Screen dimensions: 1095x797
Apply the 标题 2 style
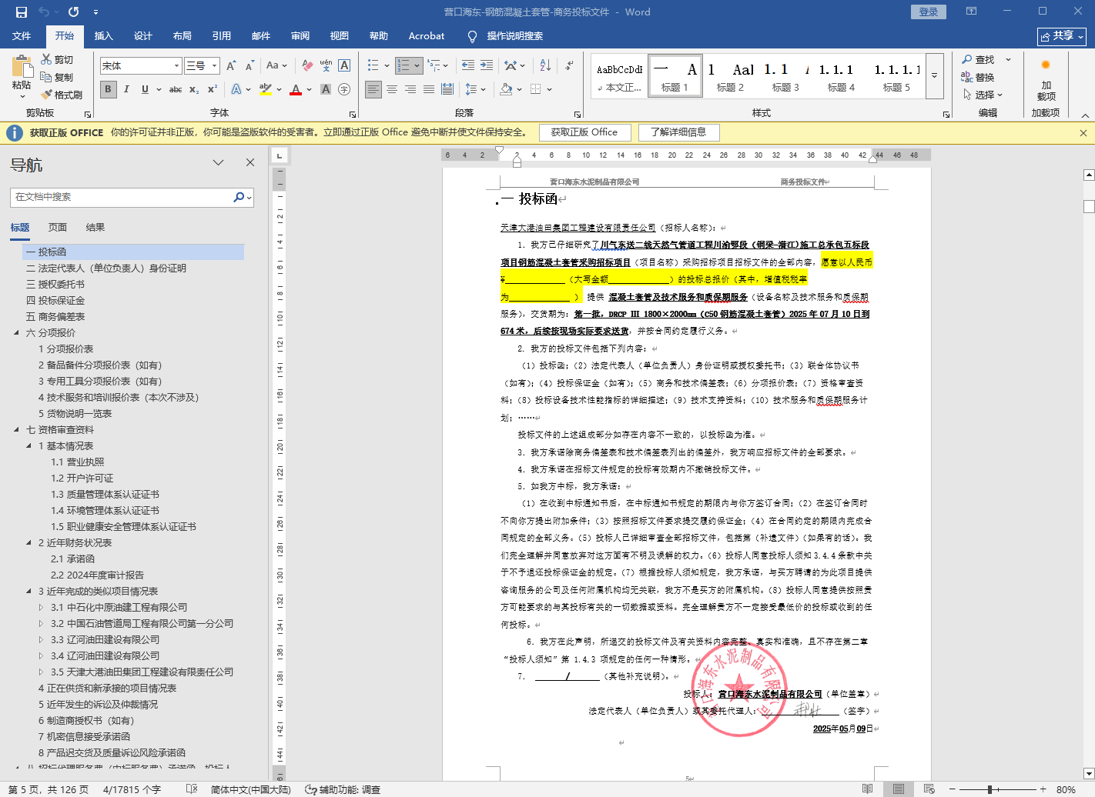pyautogui.click(x=730, y=75)
